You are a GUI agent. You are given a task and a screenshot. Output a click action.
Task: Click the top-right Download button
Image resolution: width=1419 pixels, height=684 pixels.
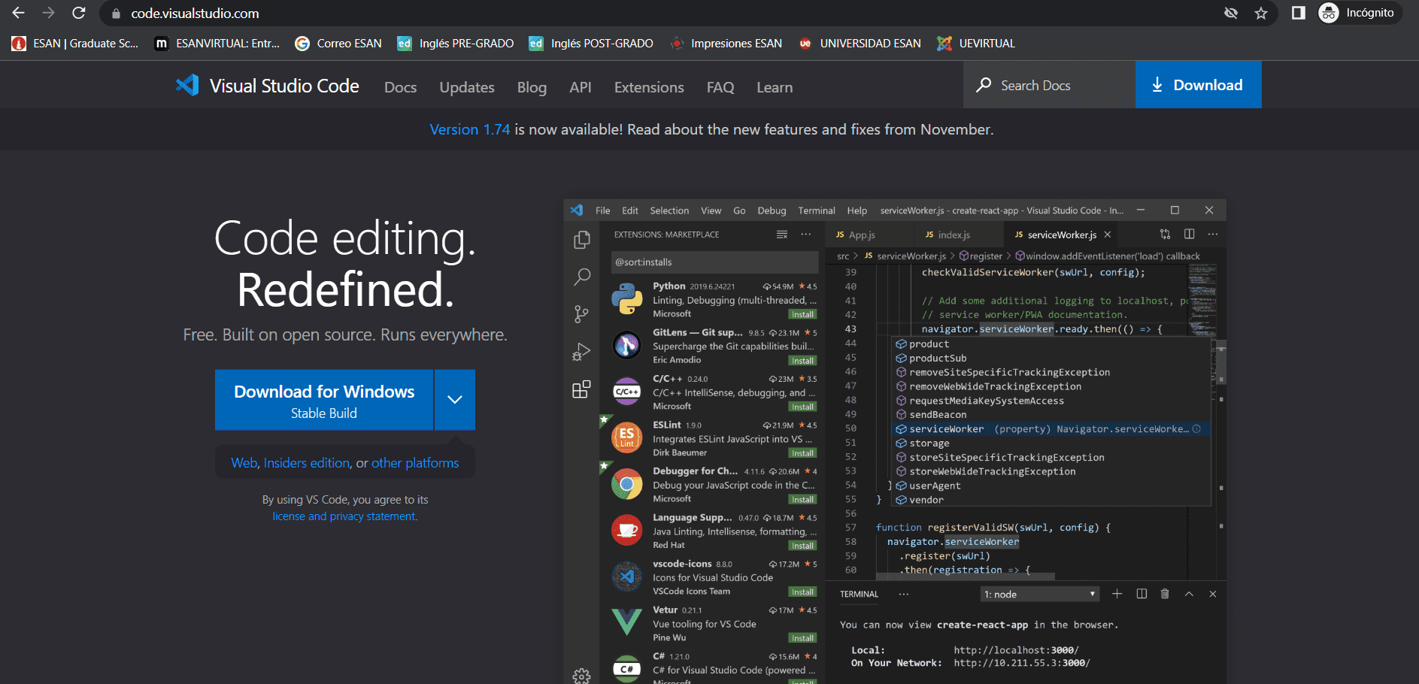pos(1198,85)
